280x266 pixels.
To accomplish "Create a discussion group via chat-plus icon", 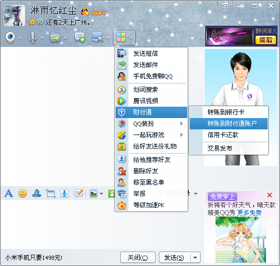I will [x=79, y=38].
